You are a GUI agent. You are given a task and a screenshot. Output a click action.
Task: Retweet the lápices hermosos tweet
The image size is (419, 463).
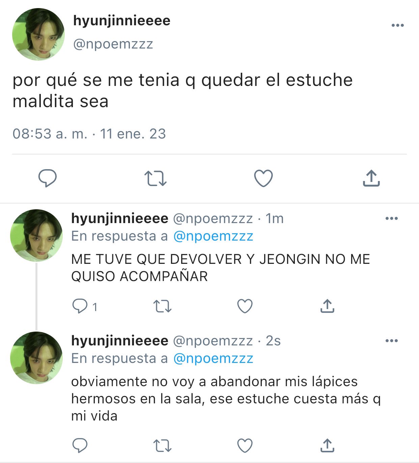pyautogui.click(x=162, y=445)
